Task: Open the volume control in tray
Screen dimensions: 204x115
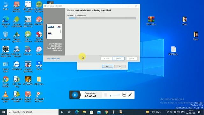Action: [x=178, y=112]
